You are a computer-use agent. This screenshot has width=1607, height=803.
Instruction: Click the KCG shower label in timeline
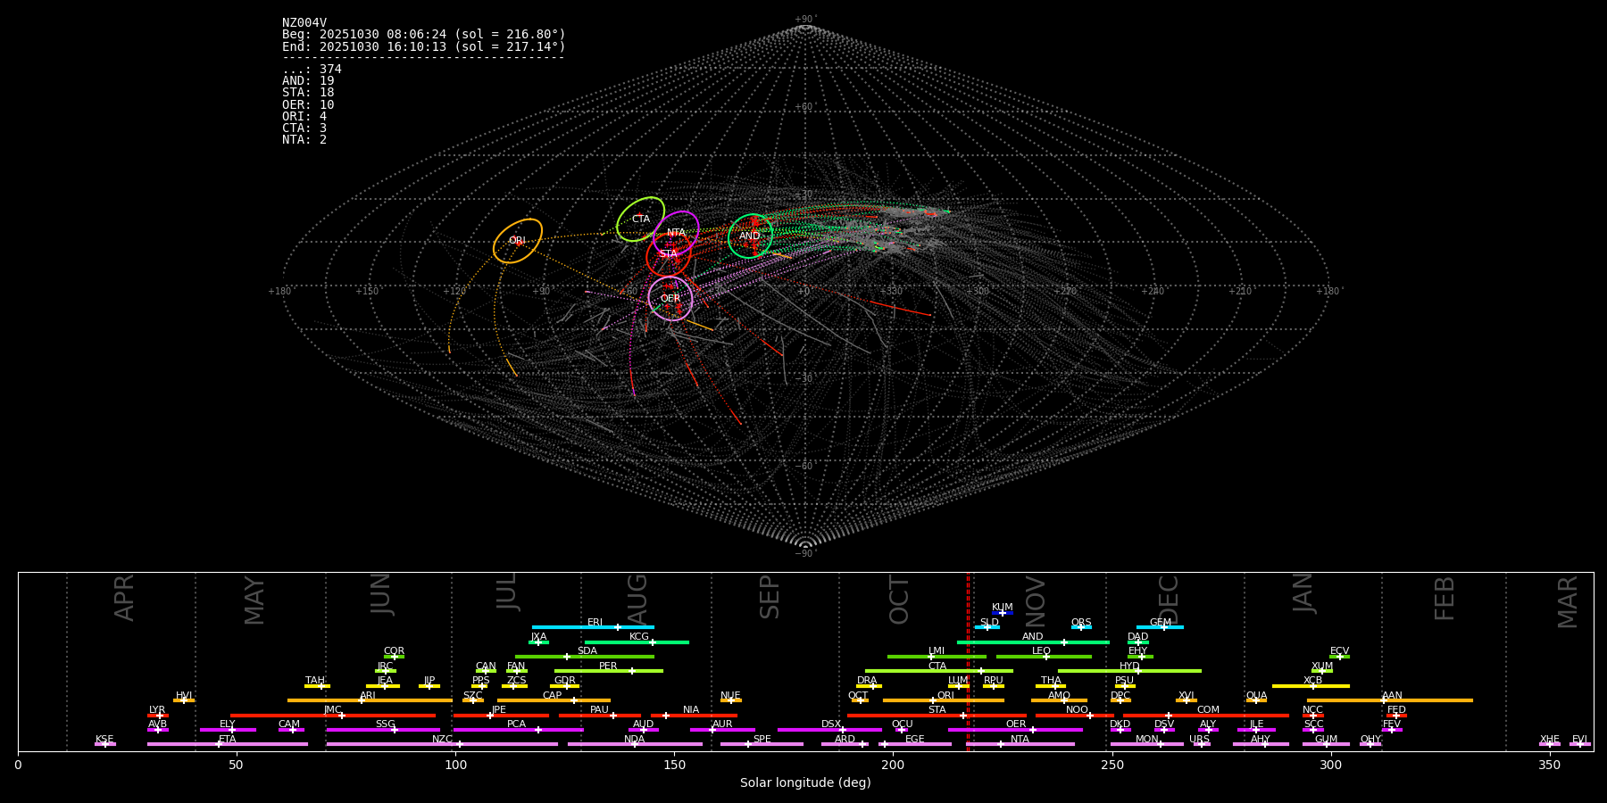(x=639, y=637)
